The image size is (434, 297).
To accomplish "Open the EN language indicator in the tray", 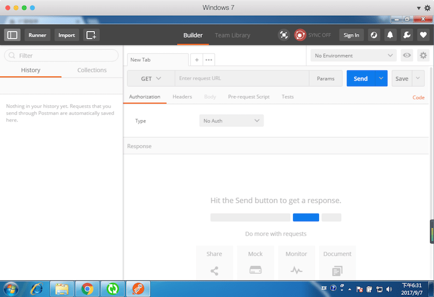I will pos(324,288).
